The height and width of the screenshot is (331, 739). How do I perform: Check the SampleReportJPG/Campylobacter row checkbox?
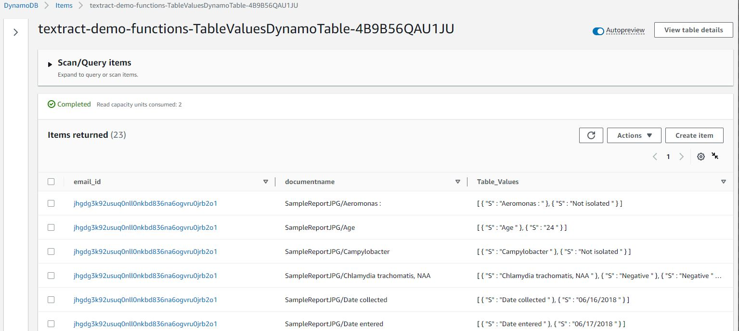tap(51, 251)
